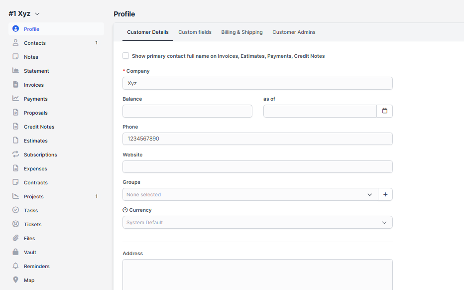Click the Vault lock icon in sidebar
Viewport: 464px width, 290px height.
click(15, 252)
